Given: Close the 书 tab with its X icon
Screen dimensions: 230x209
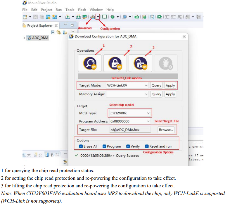Looking at the screenshot, I should (x=57, y=155).
